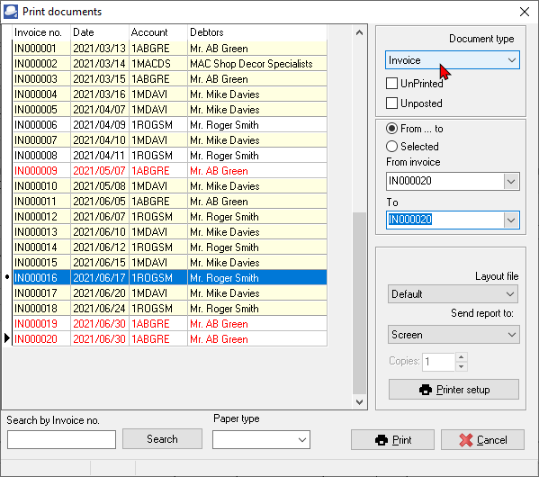Decrease Copies with the down spinner arrow
The height and width of the screenshot is (477, 539).
pos(462,366)
